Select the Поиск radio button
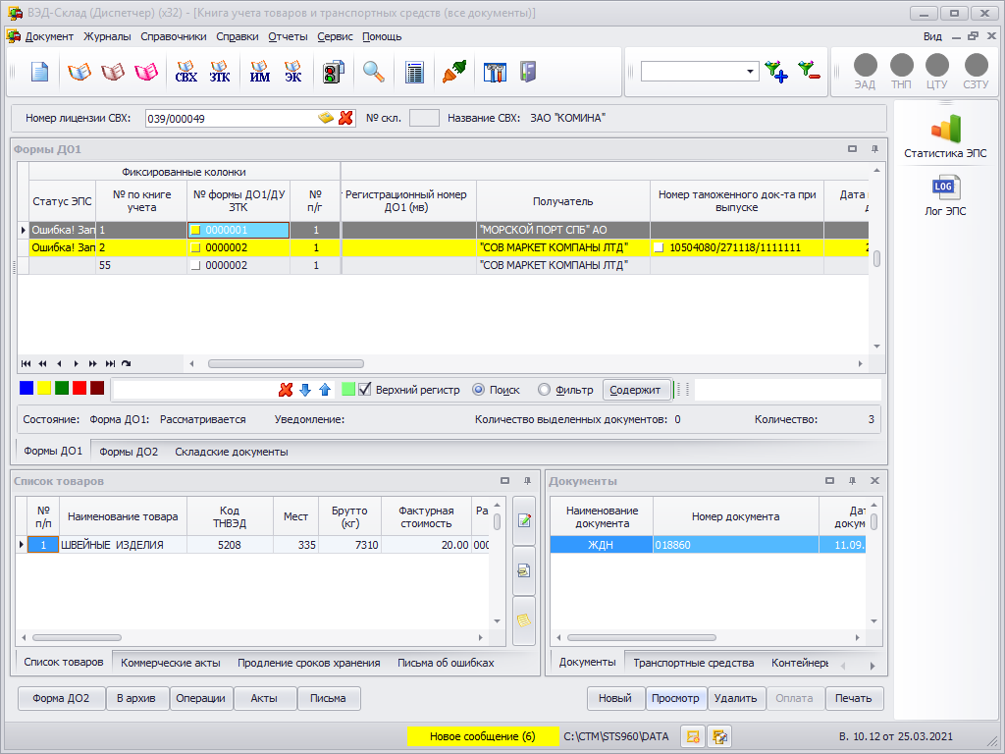Screen dimensions: 1005x754 point(479,390)
